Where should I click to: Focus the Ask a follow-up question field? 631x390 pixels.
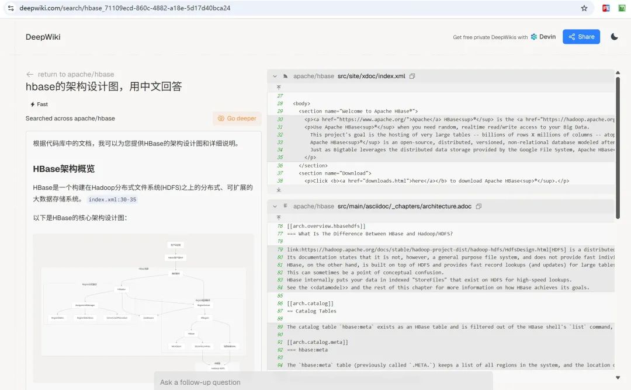point(323,382)
